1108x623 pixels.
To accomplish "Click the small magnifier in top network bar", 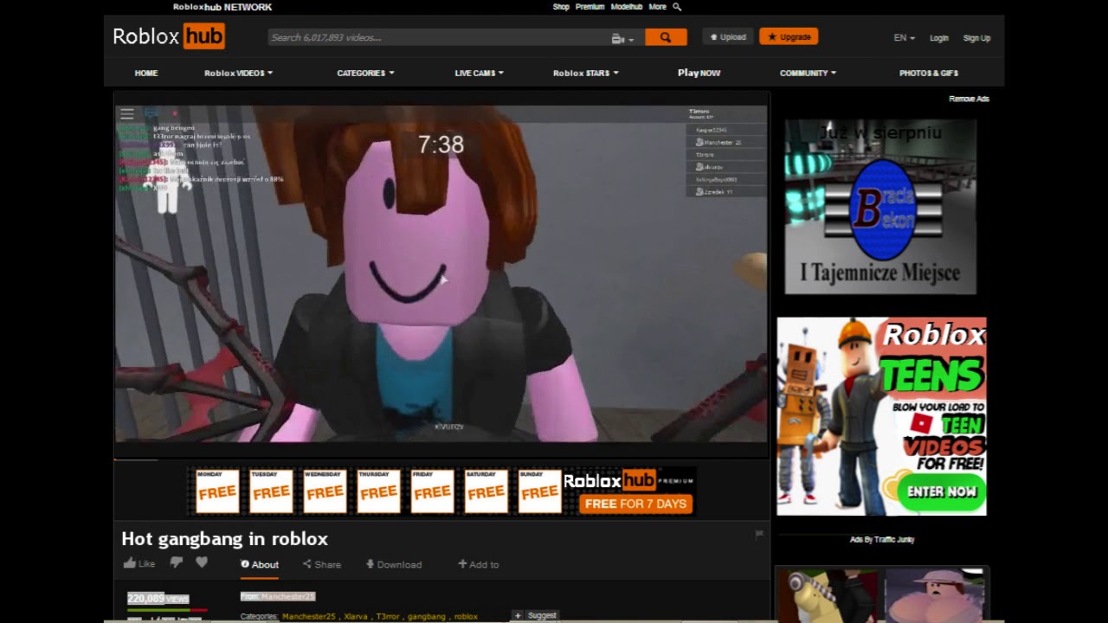I will [677, 7].
